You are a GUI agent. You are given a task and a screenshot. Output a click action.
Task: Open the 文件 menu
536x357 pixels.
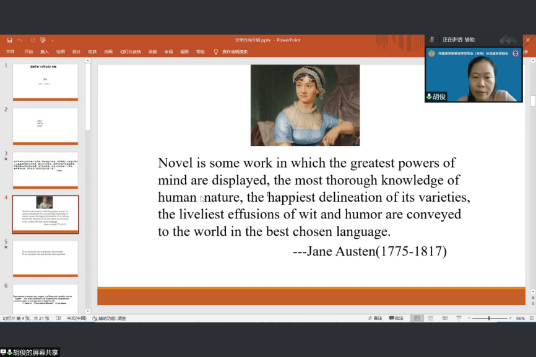click(x=11, y=52)
